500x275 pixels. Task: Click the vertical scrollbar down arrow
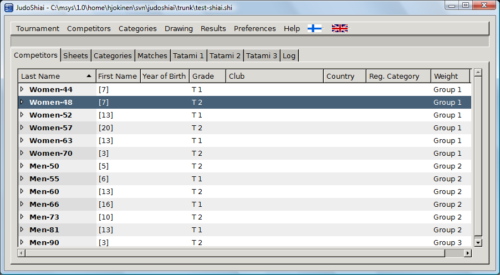point(478,242)
